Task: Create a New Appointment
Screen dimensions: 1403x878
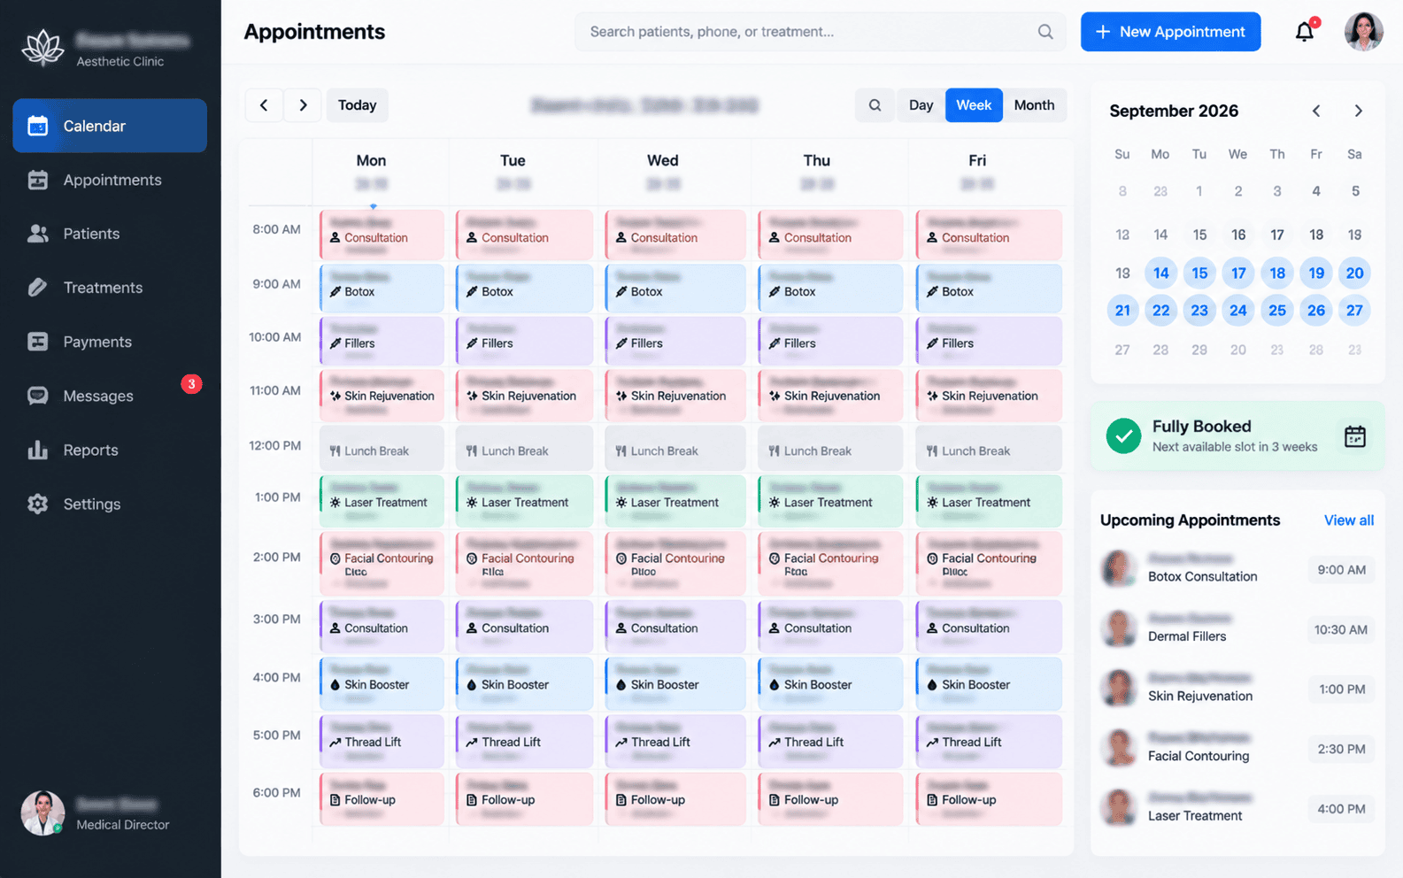Action: pyautogui.click(x=1170, y=32)
